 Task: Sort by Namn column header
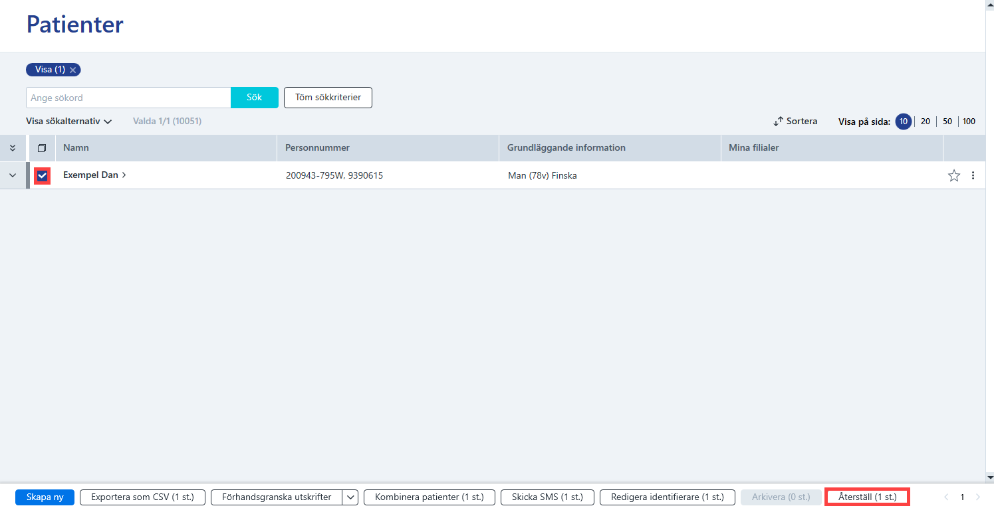76,147
